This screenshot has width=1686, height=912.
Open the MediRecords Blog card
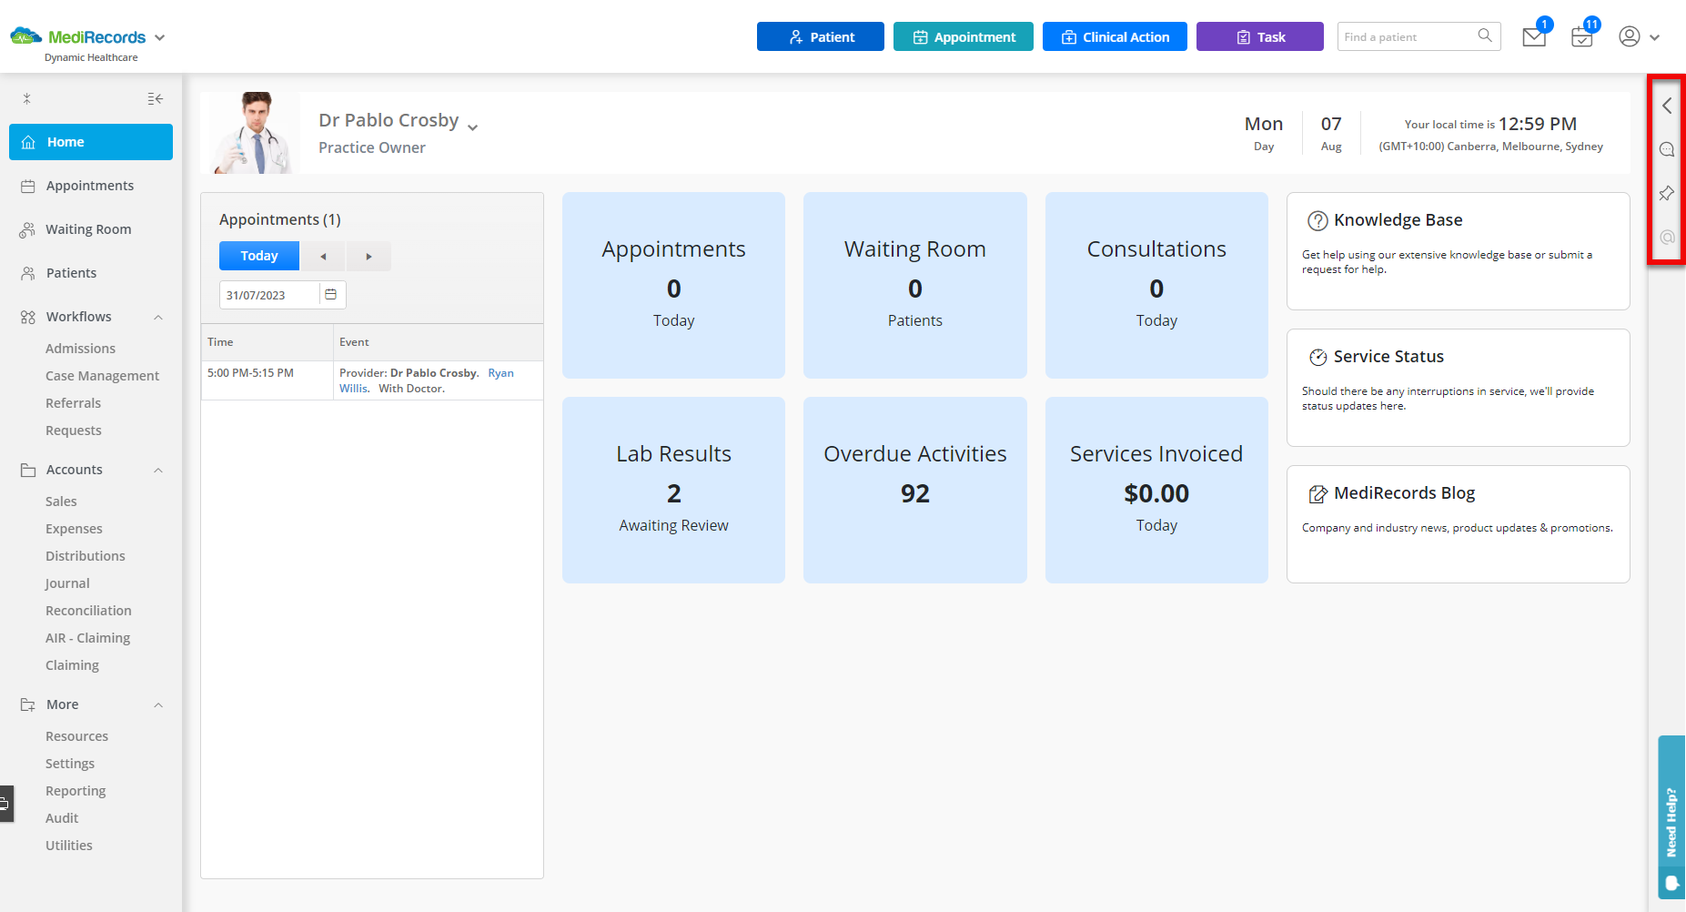[x=1459, y=524]
